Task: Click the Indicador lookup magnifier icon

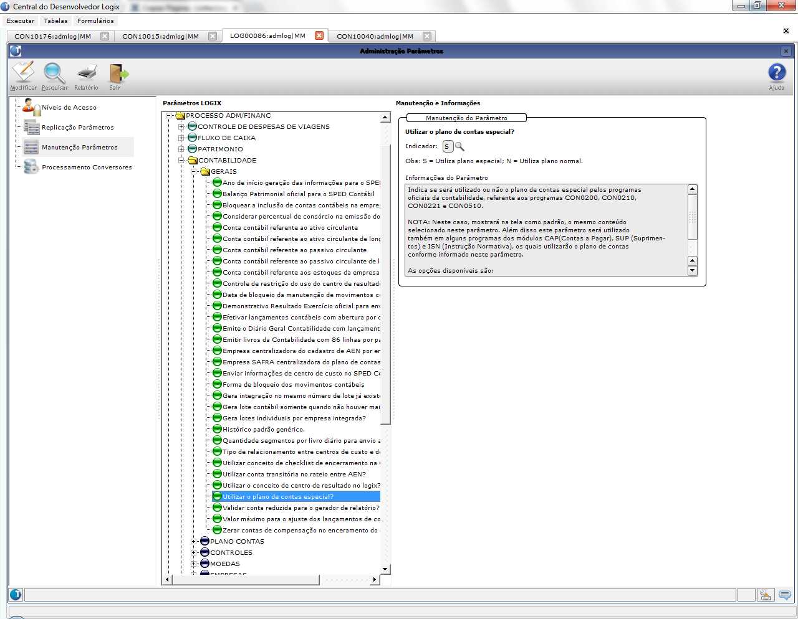Action: 459,146
